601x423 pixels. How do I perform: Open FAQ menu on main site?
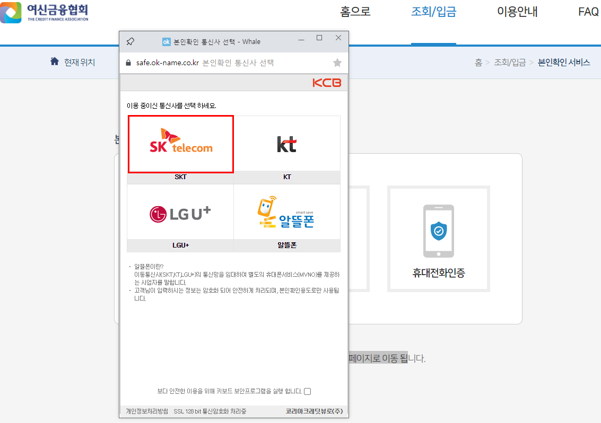(588, 12)
